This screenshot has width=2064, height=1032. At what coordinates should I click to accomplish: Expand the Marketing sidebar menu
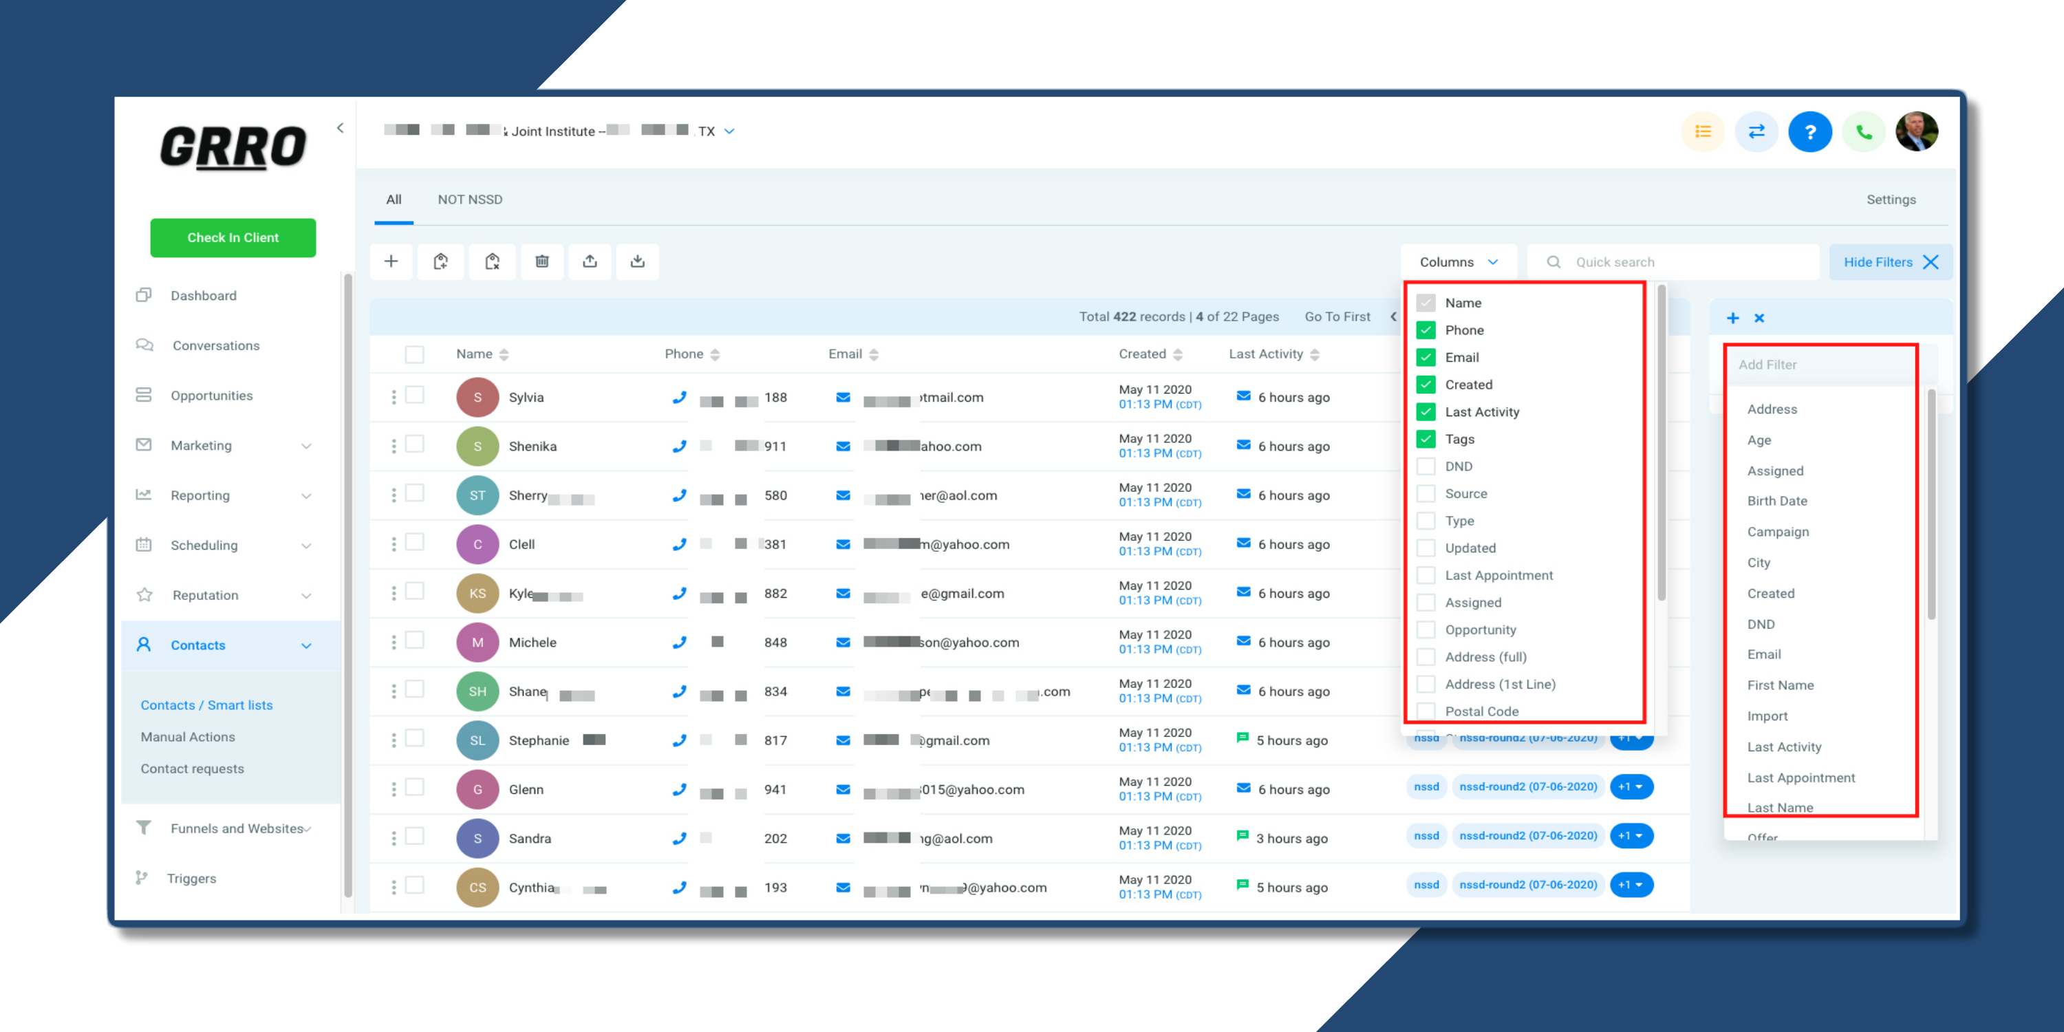click(306, 447)
